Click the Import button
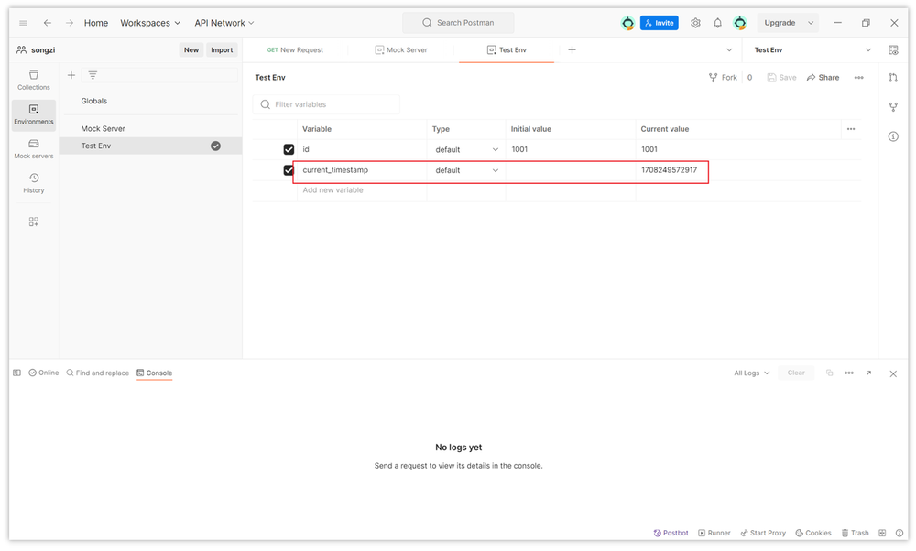Viewport: 916px width, 551px height. [x=222, y=50]
